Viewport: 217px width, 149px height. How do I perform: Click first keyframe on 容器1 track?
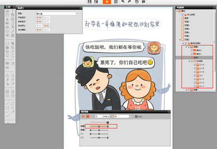point(90,130)
